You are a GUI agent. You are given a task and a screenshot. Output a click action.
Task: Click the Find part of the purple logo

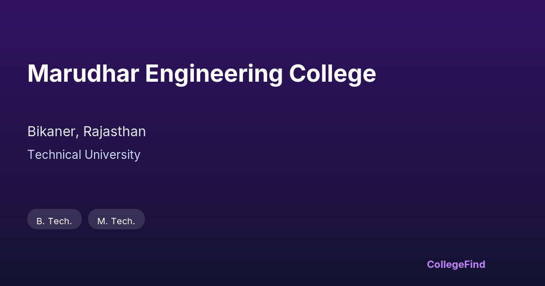tap(474, 264)
